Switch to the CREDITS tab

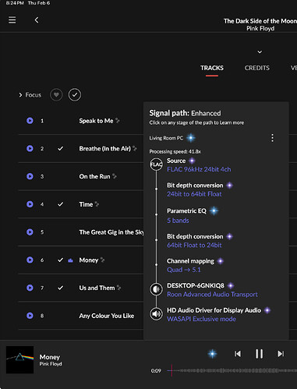256,68
